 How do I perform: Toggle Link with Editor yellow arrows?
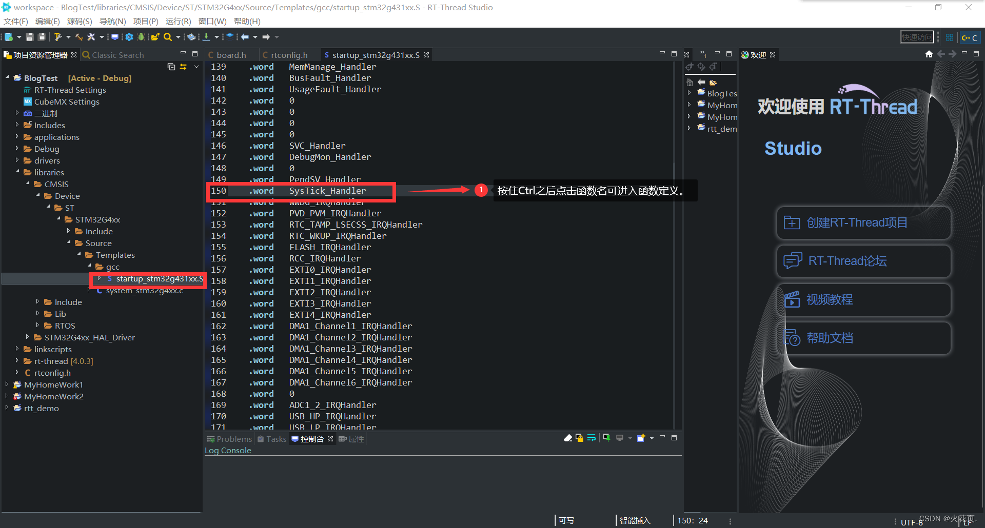point(183,67)
